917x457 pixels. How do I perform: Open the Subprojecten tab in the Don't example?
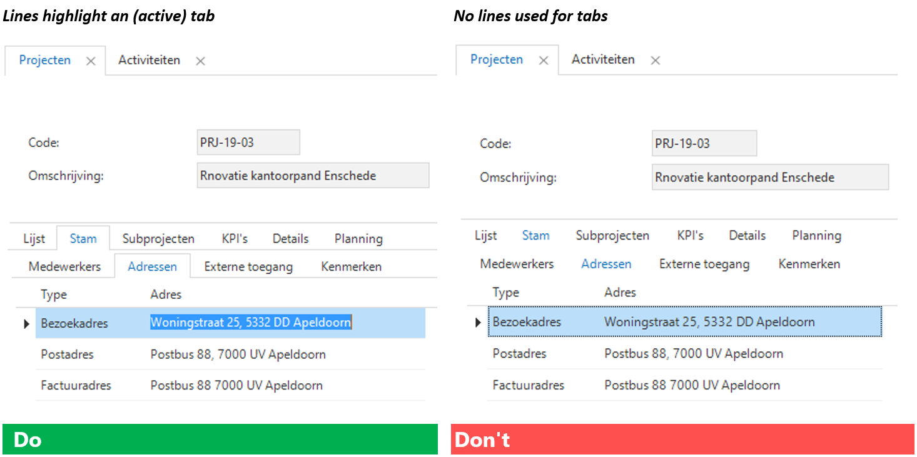point(612,236)
